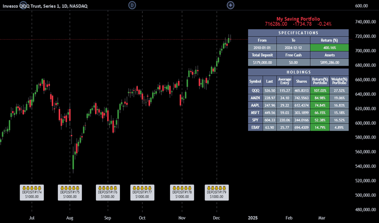Click the 400.16% return cell
379x223 pixels.
[329, 48]
